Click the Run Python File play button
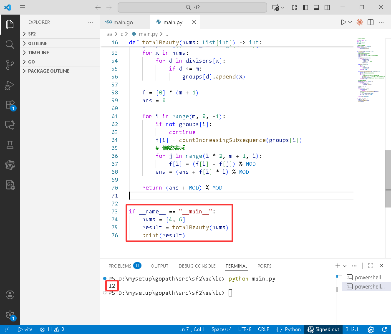The width and height of the screenshot is (391, 334). tap(343, 22)
